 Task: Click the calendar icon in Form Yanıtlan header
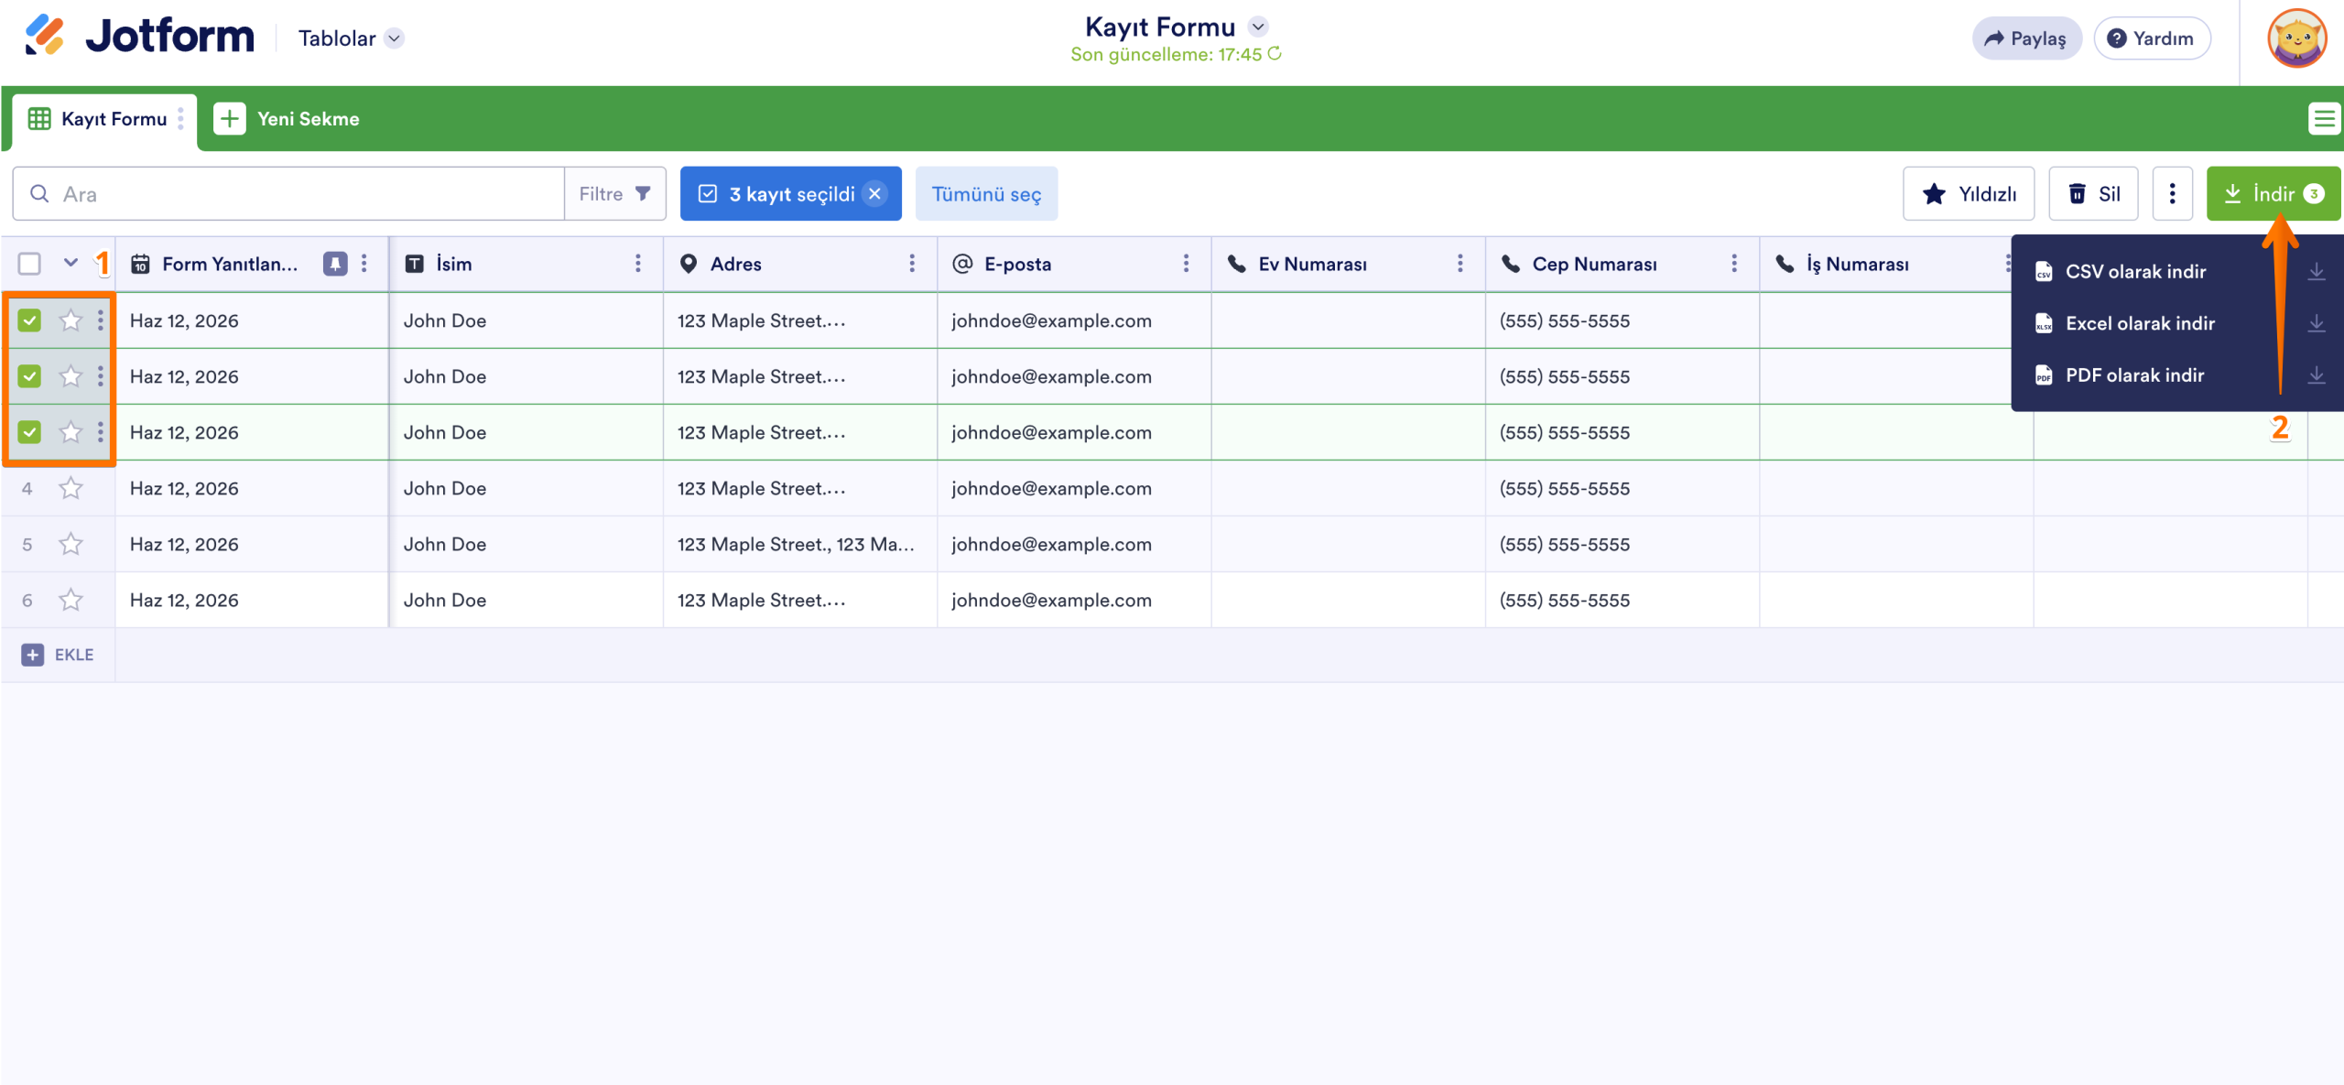[140, 264]
